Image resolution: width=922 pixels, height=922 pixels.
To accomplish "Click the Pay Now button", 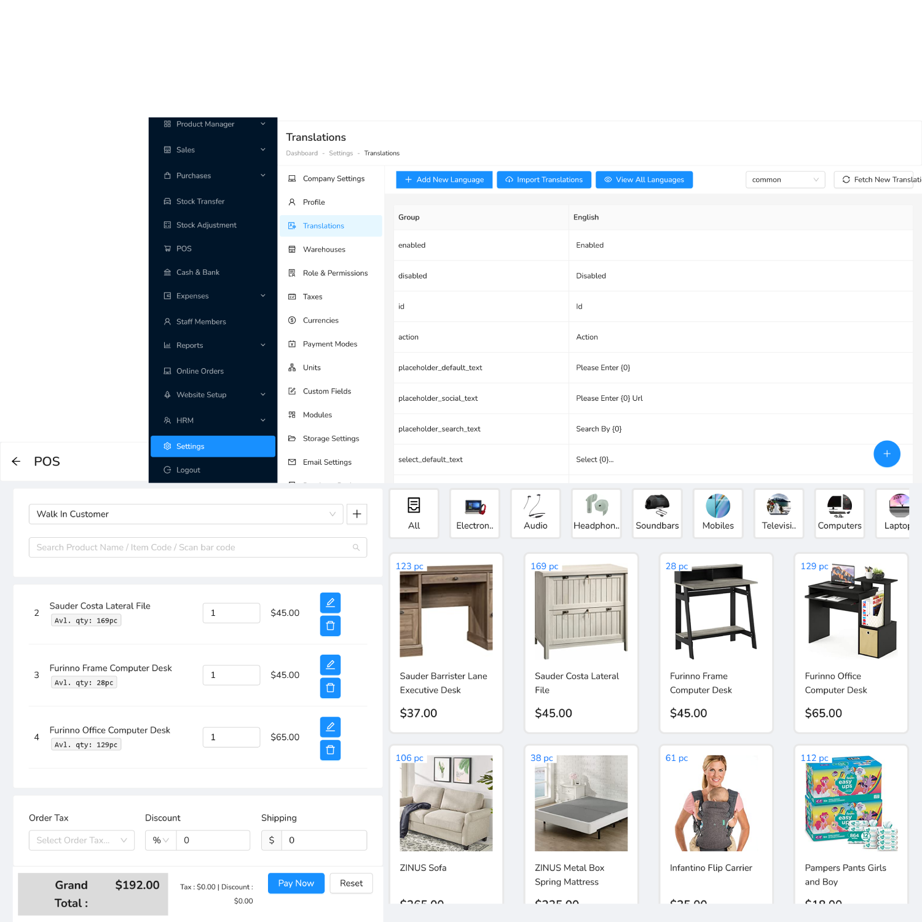I will point(296,883).
